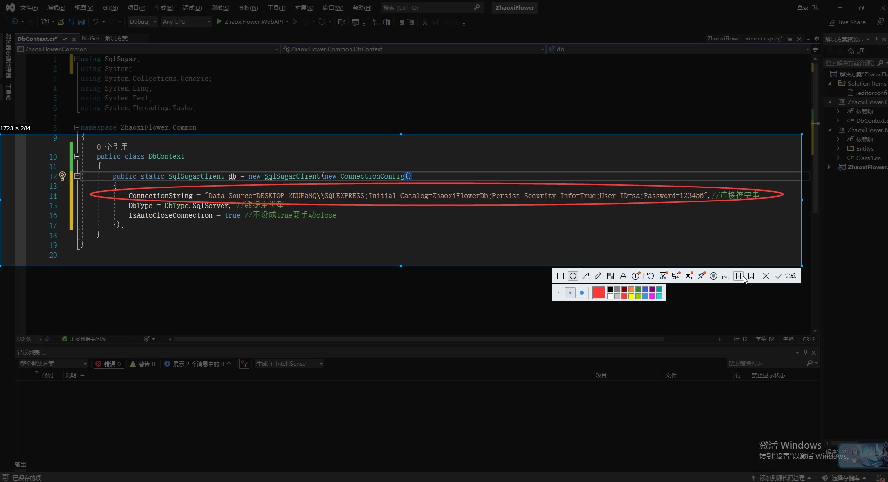Click the scissors long-screenshot icon
The image size is (888, 482).
click(663, 276)
